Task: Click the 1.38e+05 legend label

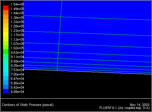Action: 17,18
